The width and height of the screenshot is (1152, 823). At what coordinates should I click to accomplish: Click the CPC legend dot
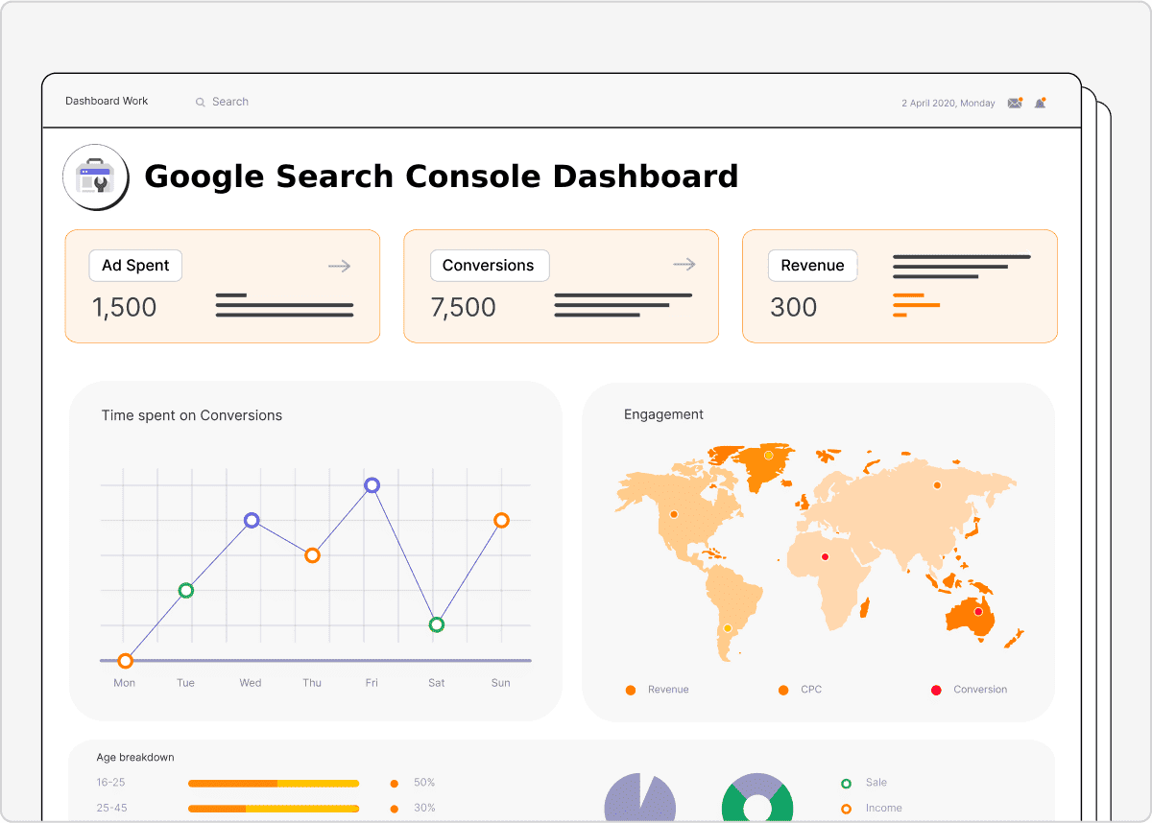[783, 691]
